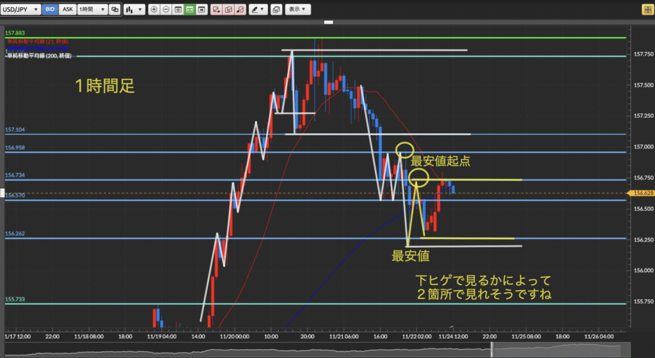Click the middle pink indicator settings icon
The width and height of the screenshot is (655, 358).
click(228, 10)
